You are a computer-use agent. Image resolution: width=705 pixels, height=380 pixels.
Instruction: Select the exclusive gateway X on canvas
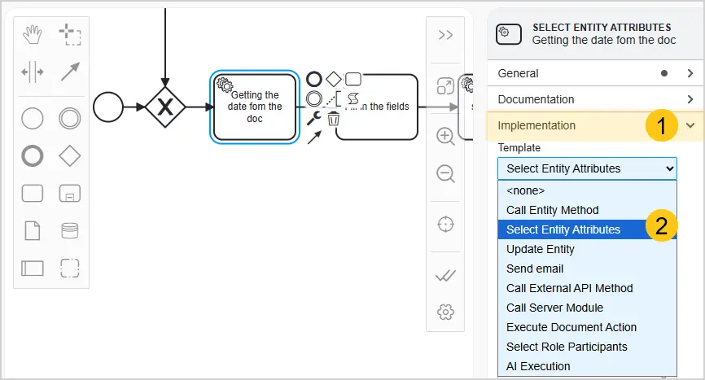(165, 107)
